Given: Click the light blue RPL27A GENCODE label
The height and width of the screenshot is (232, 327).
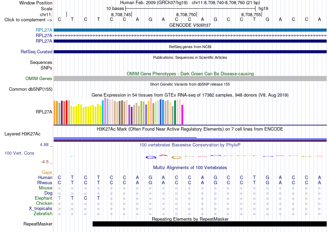Looking at the screenshot, I should coord(44,30).
